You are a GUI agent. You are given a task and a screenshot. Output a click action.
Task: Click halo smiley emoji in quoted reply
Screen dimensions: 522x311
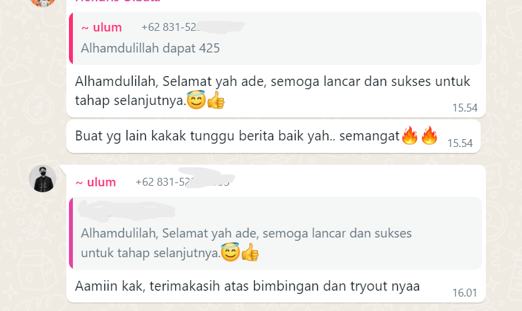tap(230, 252)
